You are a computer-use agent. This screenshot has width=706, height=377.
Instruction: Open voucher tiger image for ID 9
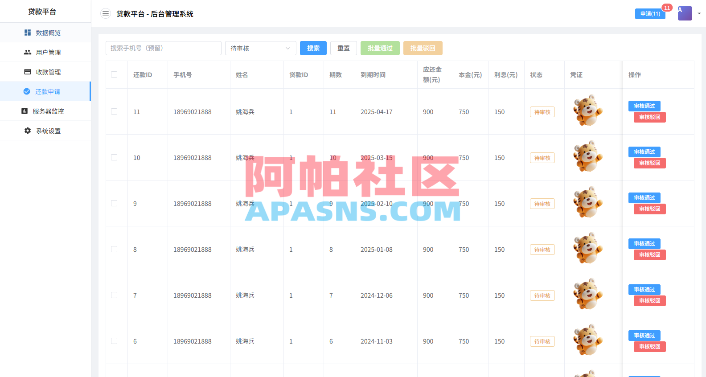pyautogui.click(x=588, y=202)
